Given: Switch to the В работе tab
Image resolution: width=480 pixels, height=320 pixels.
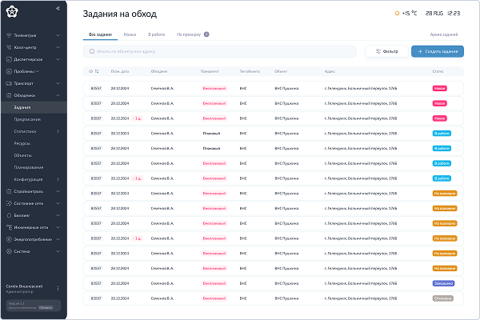Looking at the screenshot, I should [157, 34].
